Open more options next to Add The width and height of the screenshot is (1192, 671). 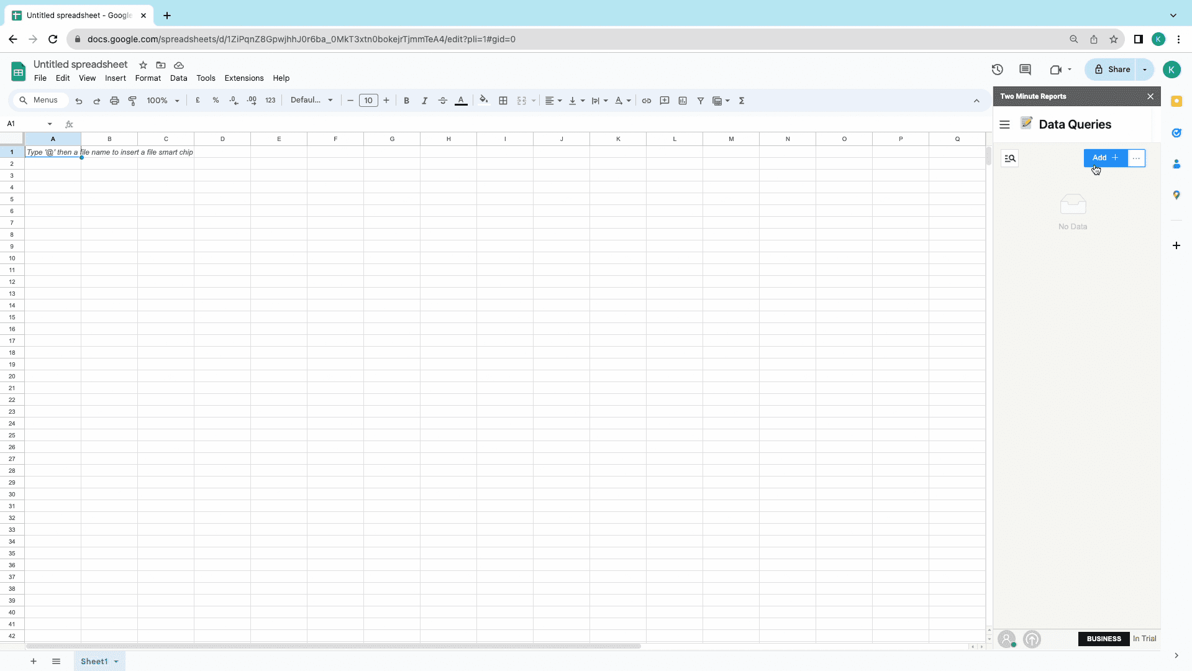pyautogui.click(x=1136, y=158)
